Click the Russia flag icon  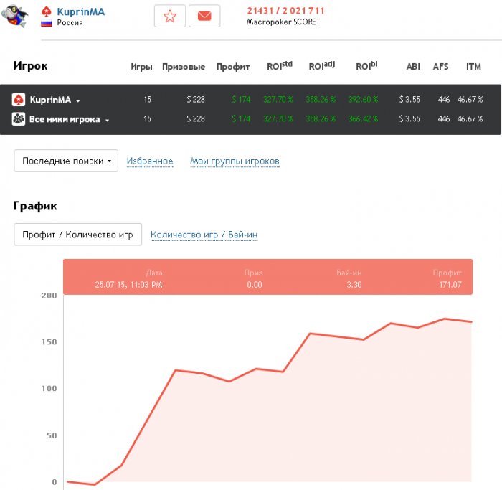46,23
